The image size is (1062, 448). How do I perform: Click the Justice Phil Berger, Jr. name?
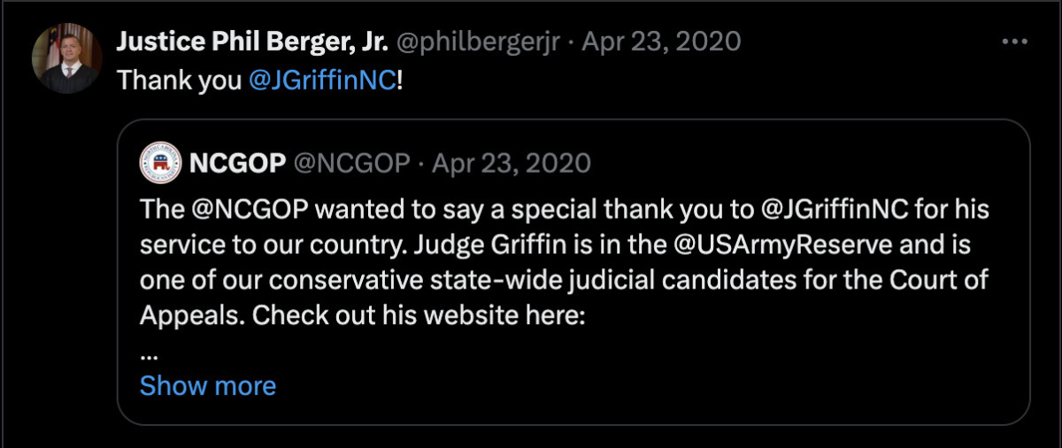[252, 42]
